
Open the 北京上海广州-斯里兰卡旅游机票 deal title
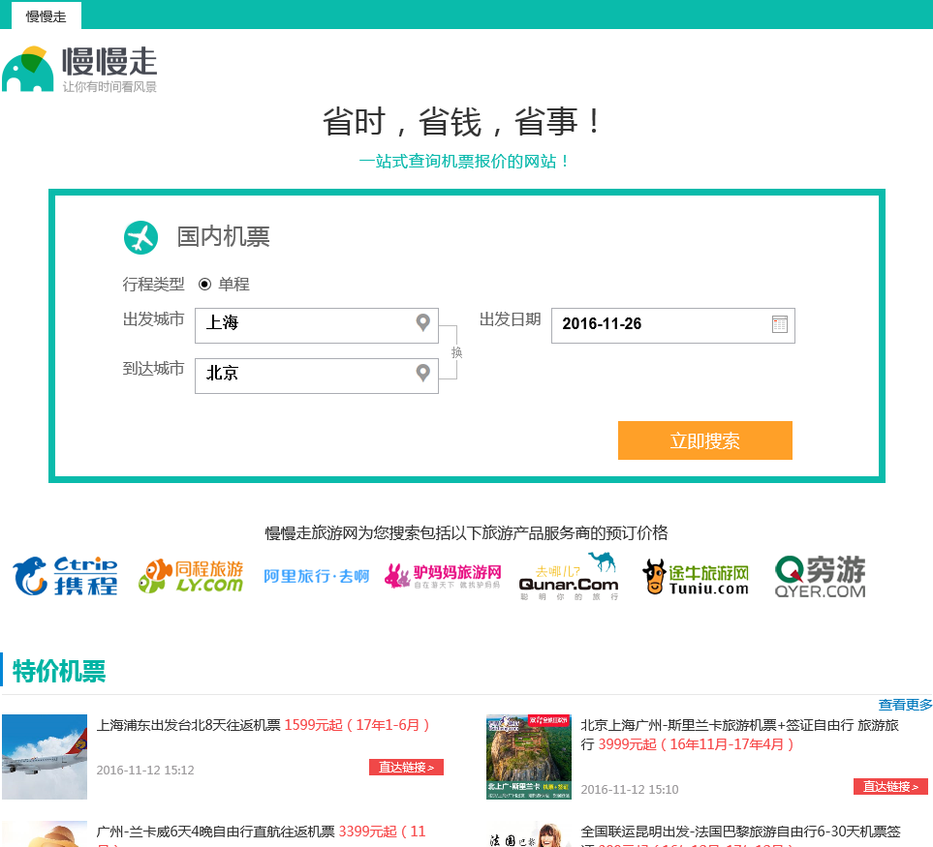click(x=739, y=735)
